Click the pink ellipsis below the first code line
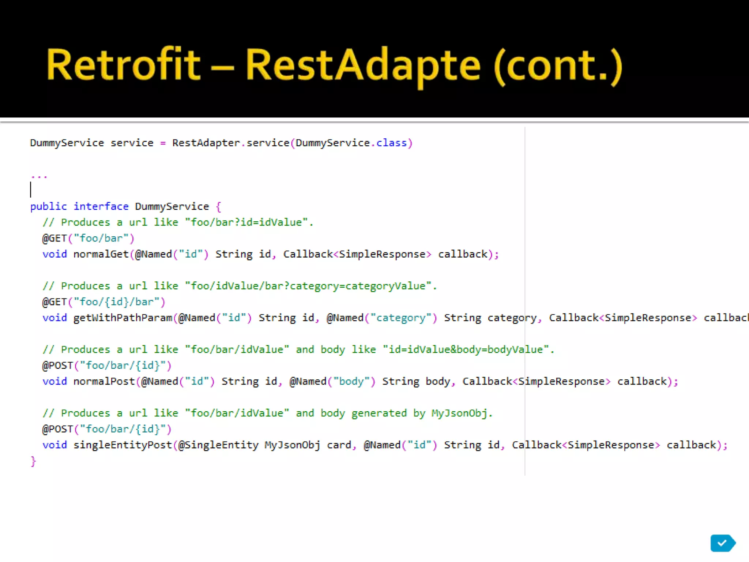 coord(39,177)
